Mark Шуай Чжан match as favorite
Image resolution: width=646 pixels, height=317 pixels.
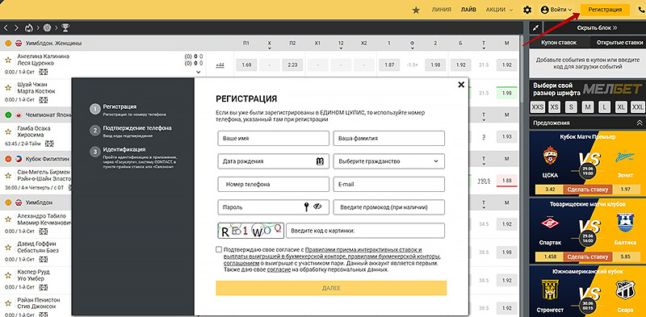click(8, 88)
